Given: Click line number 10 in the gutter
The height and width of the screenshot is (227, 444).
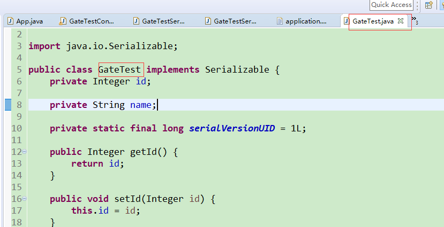Looking at the screenshot, I should click(x=16, y=128).
